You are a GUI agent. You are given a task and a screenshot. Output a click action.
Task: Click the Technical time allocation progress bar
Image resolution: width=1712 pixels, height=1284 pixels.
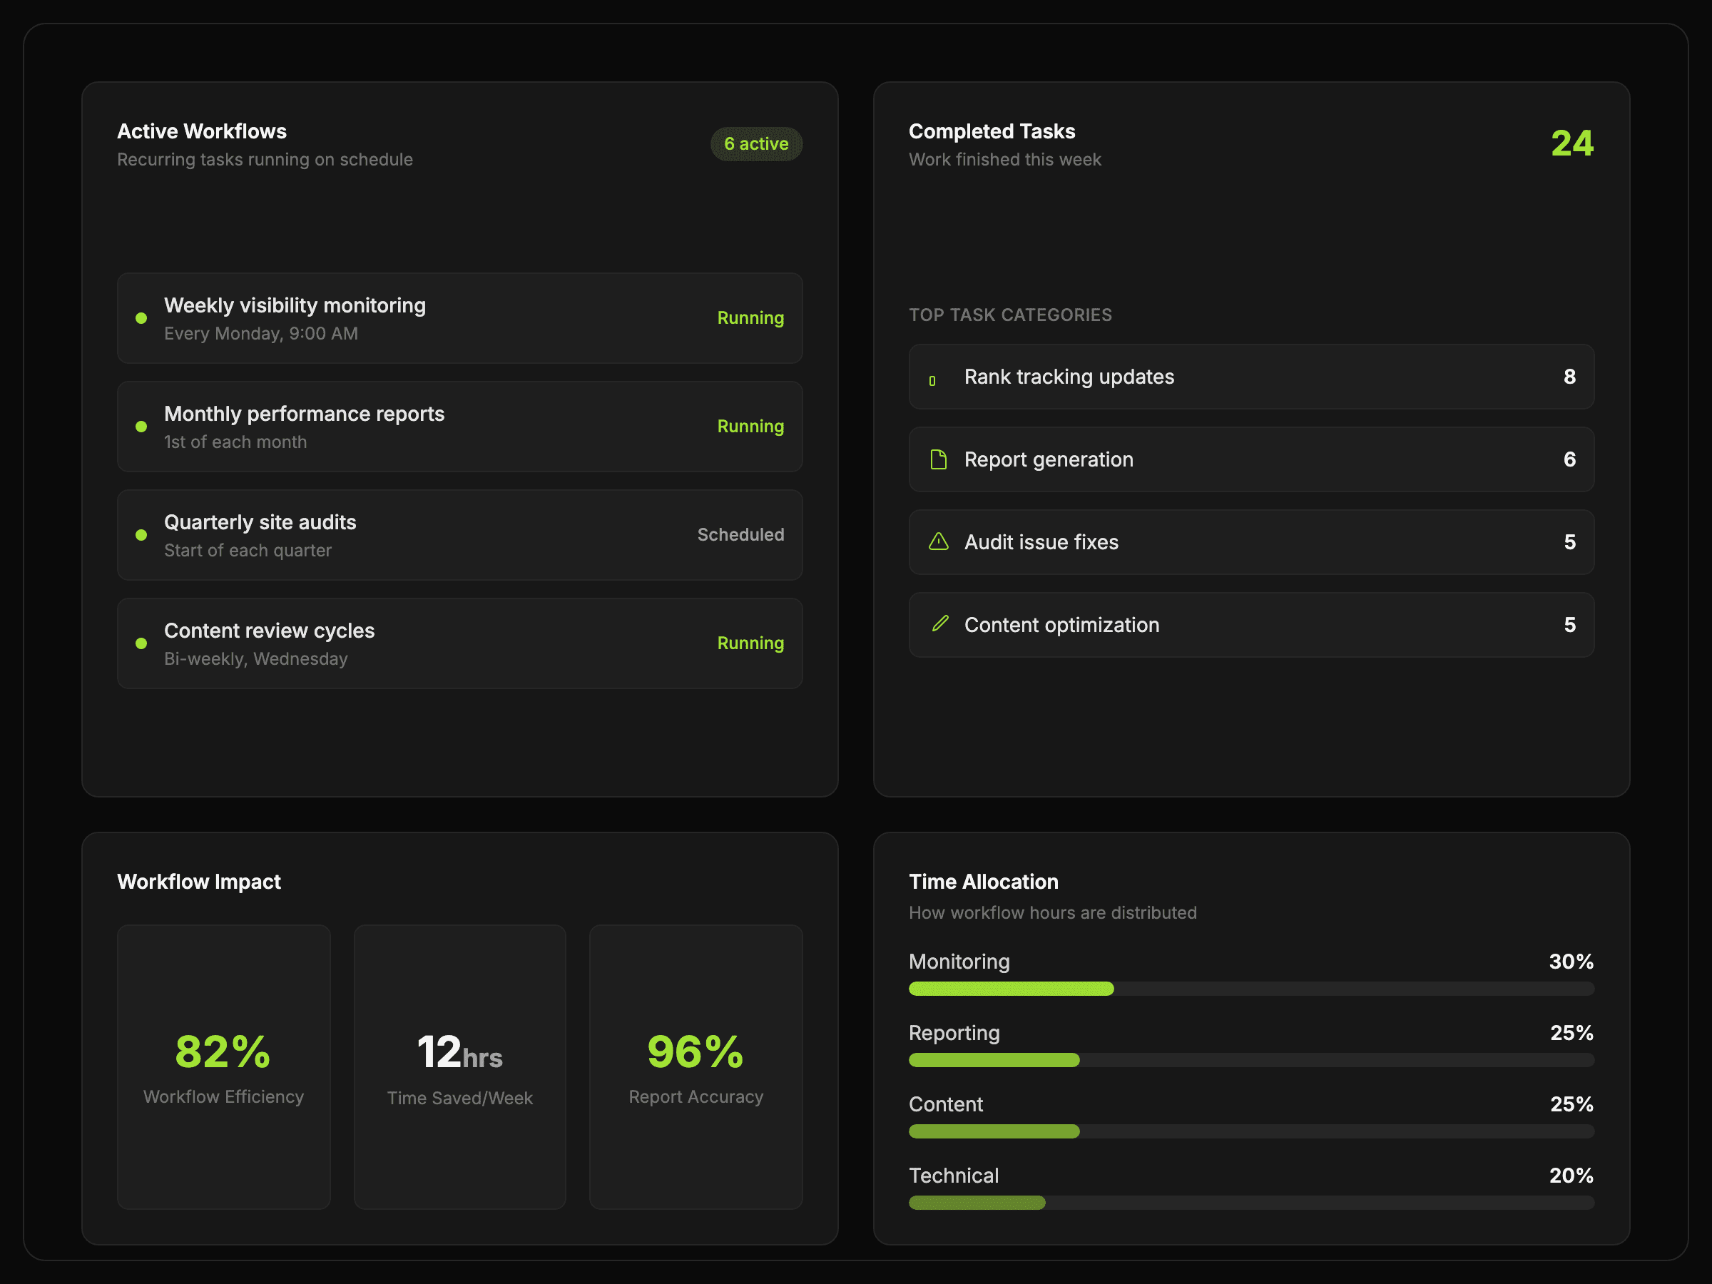tap(1250, 1202)
